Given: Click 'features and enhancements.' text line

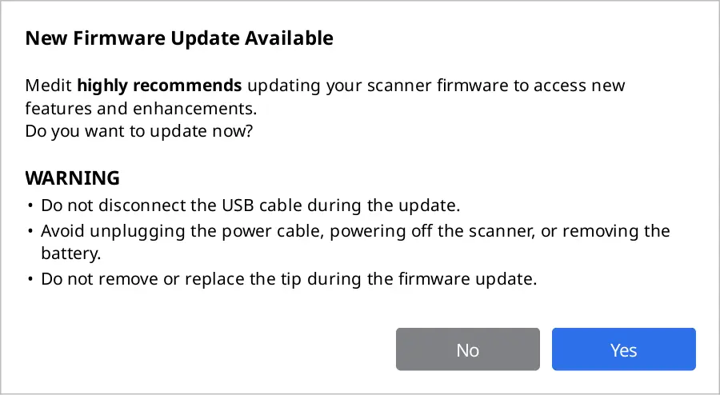Looking at the screenshot, I should (x=141, y=108).
